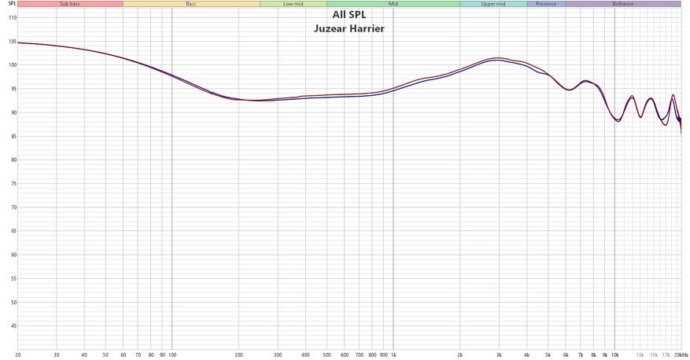Select the green "Mid" band label

pos(393,4)
